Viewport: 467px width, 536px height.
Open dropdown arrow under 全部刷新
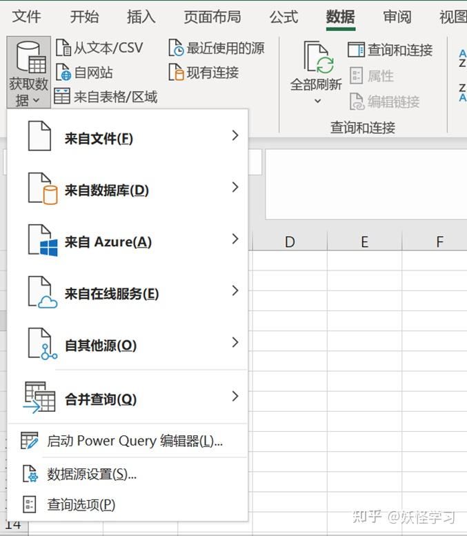[x=317, y=101]
